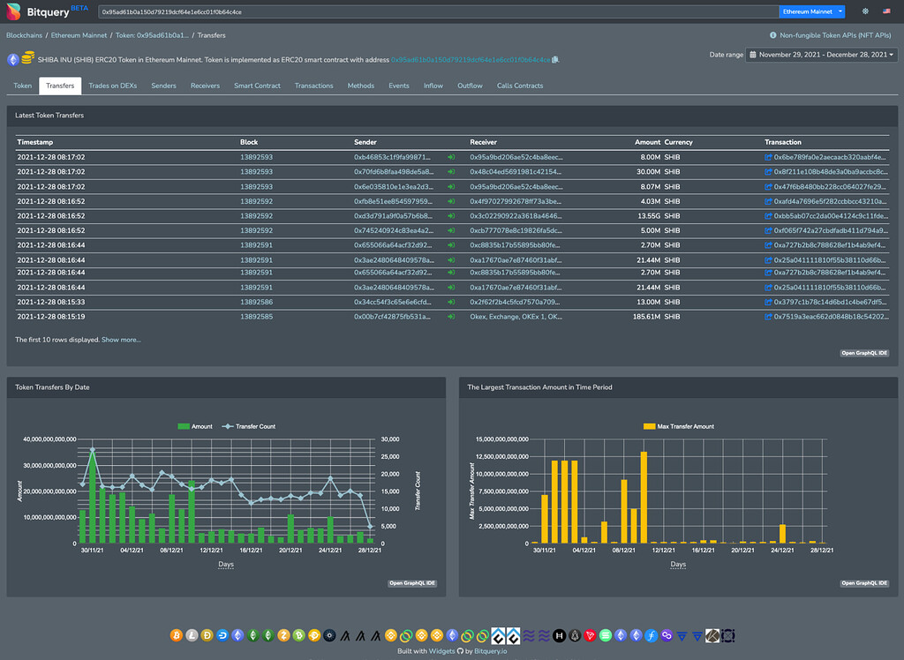This screenshot has width=904, height=660.
Task: Copy the SHIB contract address using copy icon
Action: [x=555, y=60]
